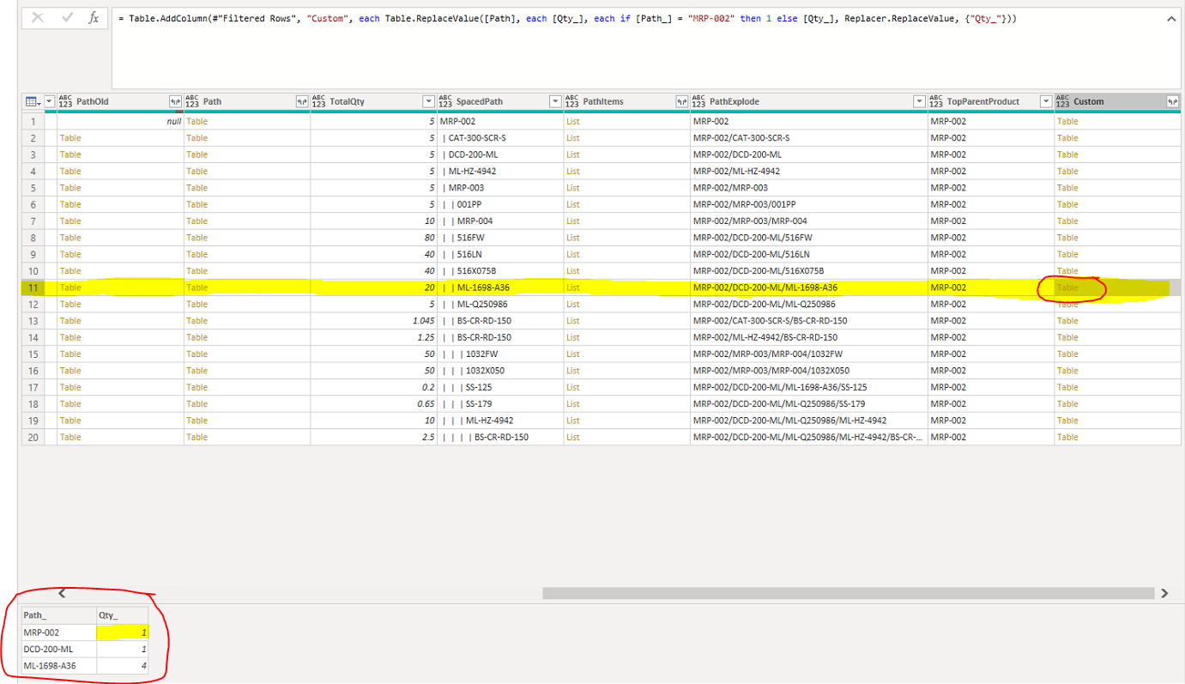
Task: Open the filter dropdown left of PathOld header
Action: pyautogui.click(x=49, y=101)
